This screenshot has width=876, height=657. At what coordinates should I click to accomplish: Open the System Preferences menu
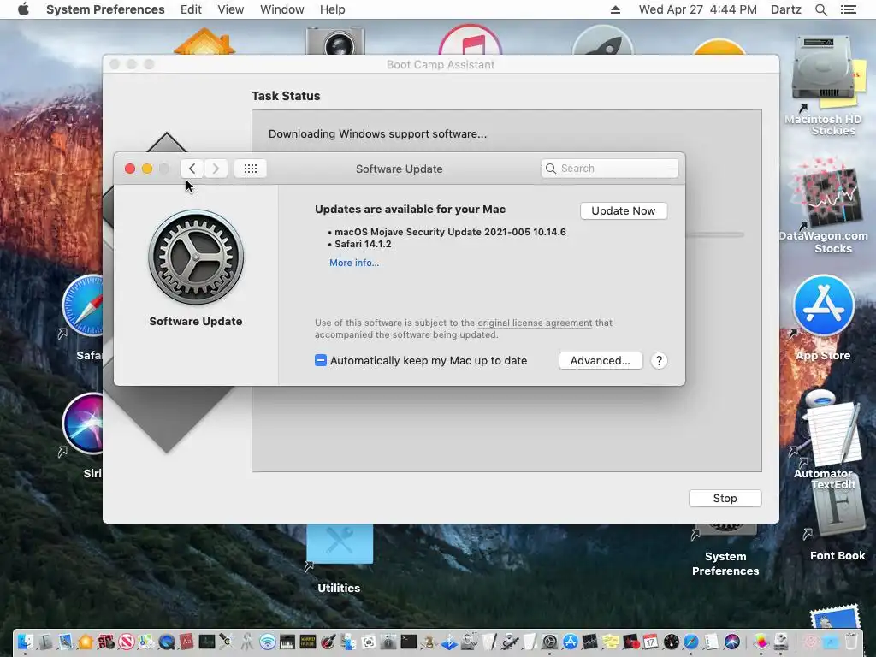(x=105, y=9)
